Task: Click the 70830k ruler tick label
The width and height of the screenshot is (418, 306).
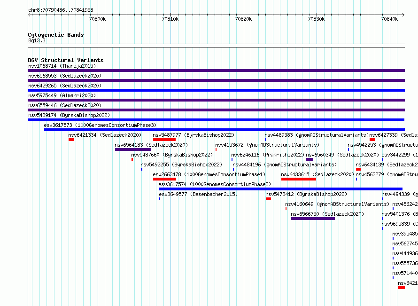Action: pyautogui.click(x=316, y=19)
